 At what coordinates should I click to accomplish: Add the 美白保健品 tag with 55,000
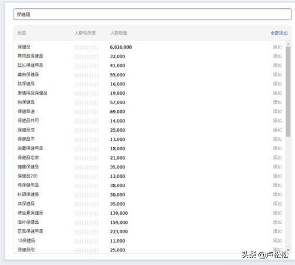pos(277,74)
